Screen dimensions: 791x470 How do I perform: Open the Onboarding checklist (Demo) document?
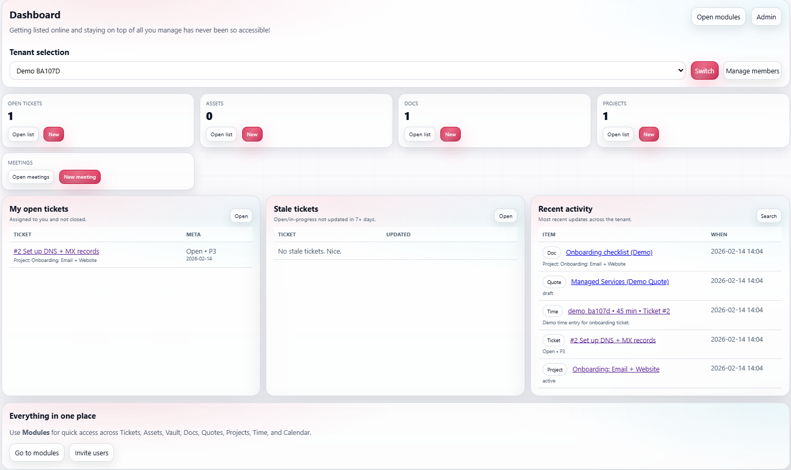[609, 252]
